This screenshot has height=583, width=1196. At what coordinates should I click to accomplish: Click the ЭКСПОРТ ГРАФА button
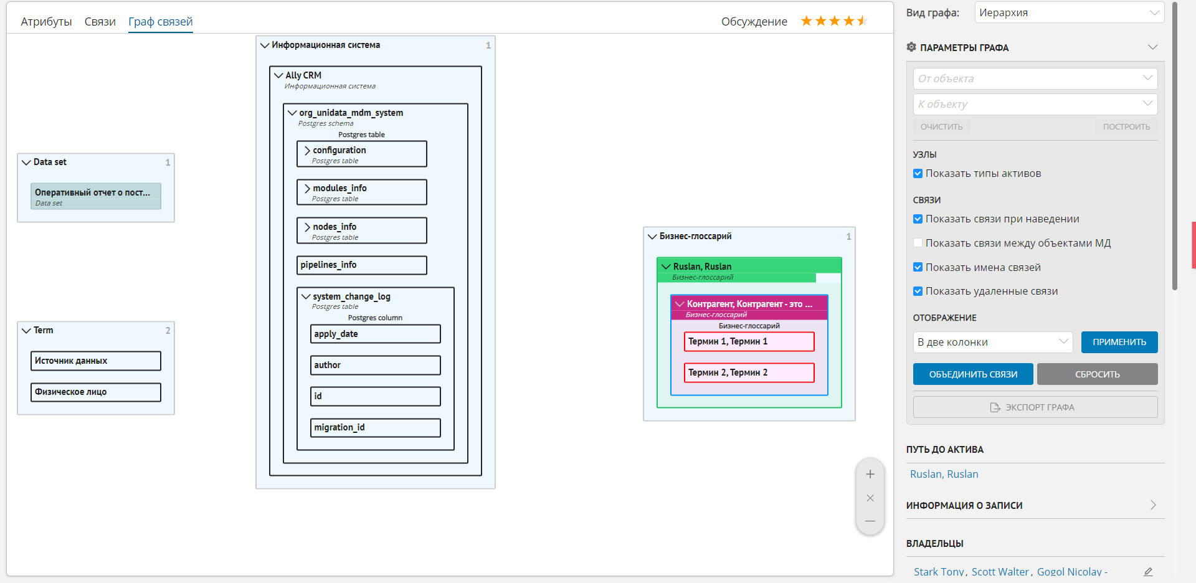(1035, 407)
